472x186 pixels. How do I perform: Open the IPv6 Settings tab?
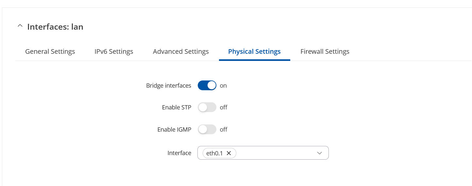pos(114,51)
